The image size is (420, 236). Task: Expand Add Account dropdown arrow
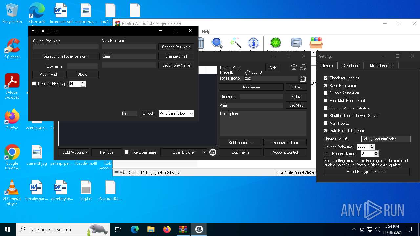(86, 152)
